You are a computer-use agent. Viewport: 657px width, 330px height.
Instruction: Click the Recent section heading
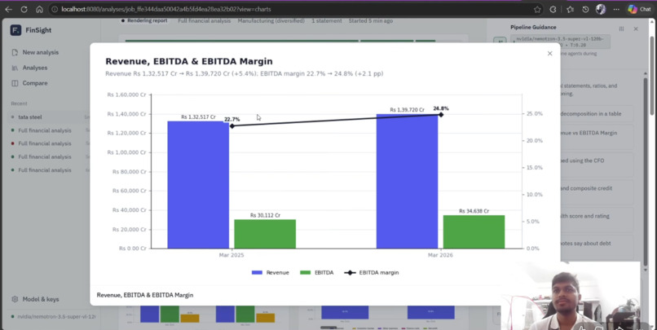pyautogui.click(x=20, y=103)
